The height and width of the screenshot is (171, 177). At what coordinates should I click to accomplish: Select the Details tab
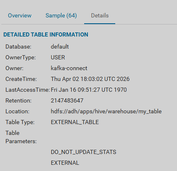[x=100, y=15]
